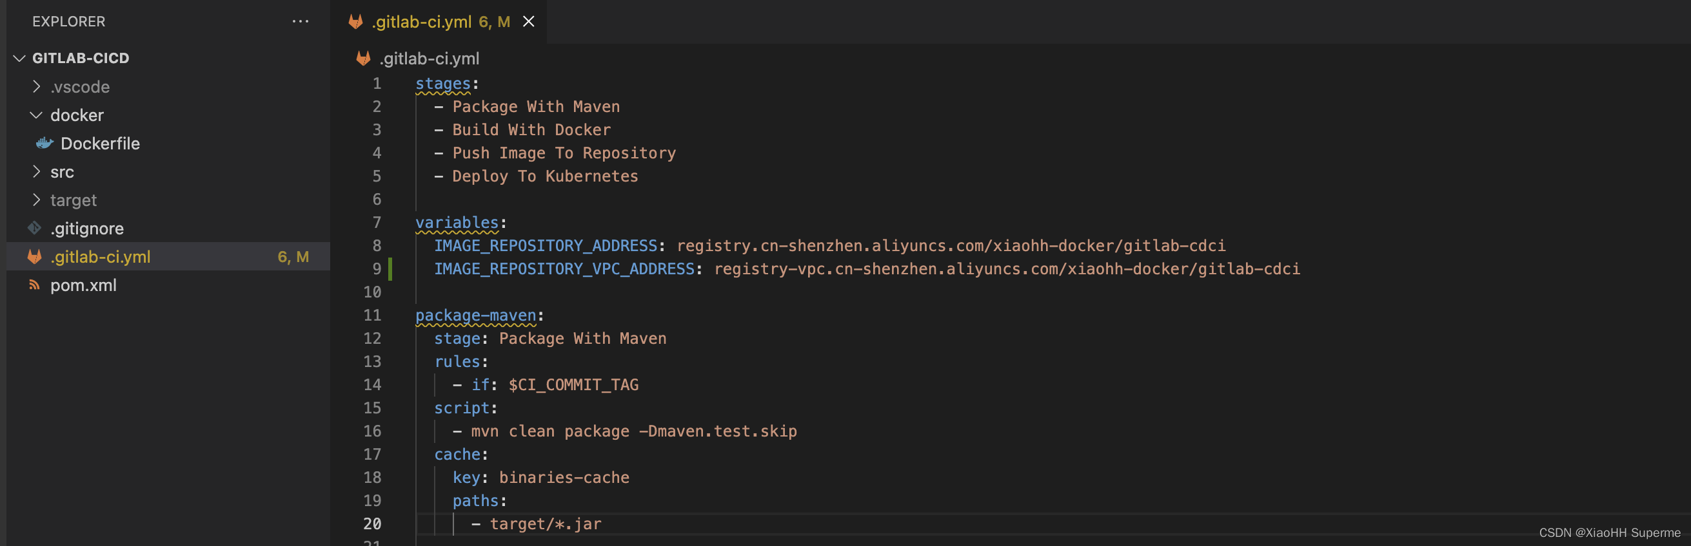Click 'binaries-cache' value on line 18
Viewport: 1691px width, 546px height.
[x=564, y=478]
